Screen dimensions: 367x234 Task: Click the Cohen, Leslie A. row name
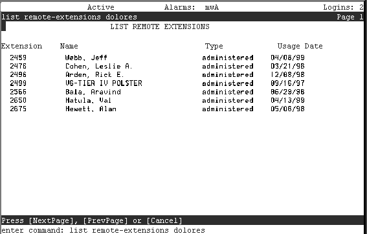[99, 66]
